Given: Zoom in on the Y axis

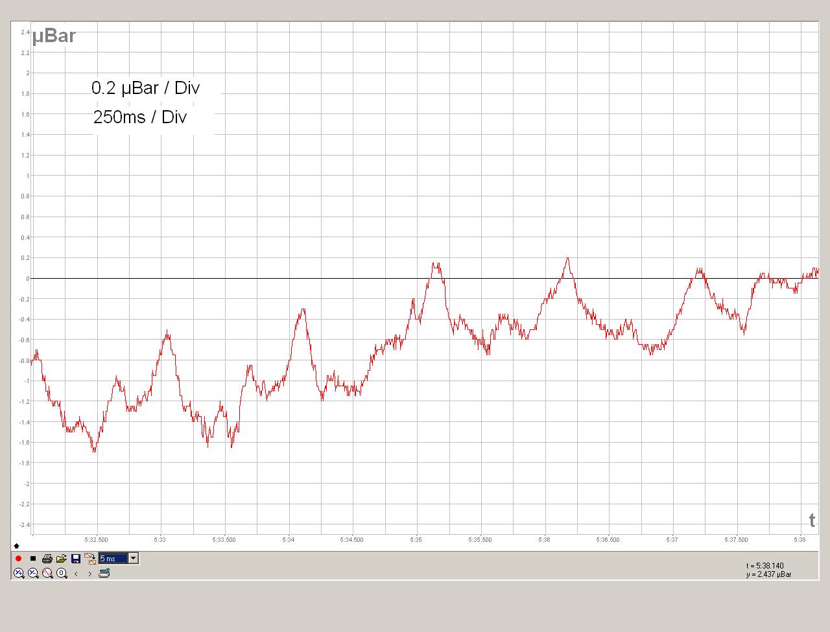Looking at the screenshot, I should [x=19, y=573].
